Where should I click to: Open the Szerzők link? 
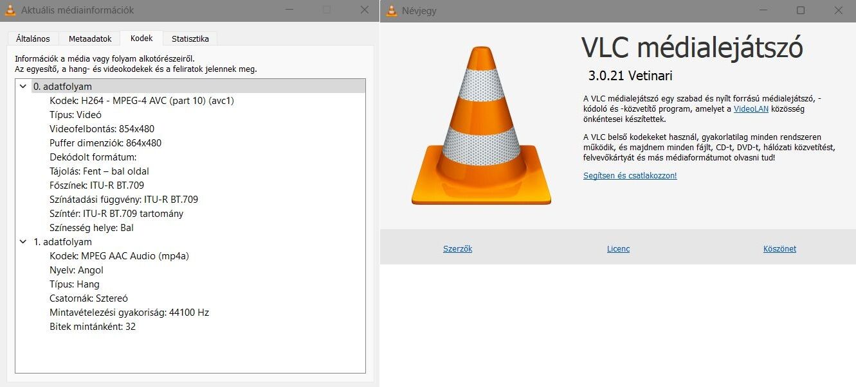[x=457, y=248]
